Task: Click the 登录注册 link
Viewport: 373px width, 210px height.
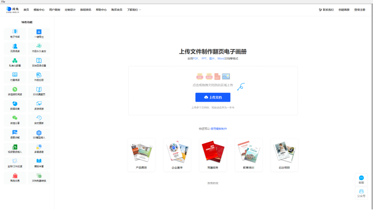Action: coord(359,9)
